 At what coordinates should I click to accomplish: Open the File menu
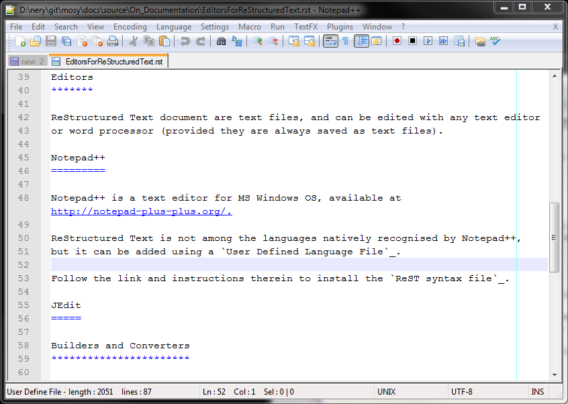pos(16,27)
